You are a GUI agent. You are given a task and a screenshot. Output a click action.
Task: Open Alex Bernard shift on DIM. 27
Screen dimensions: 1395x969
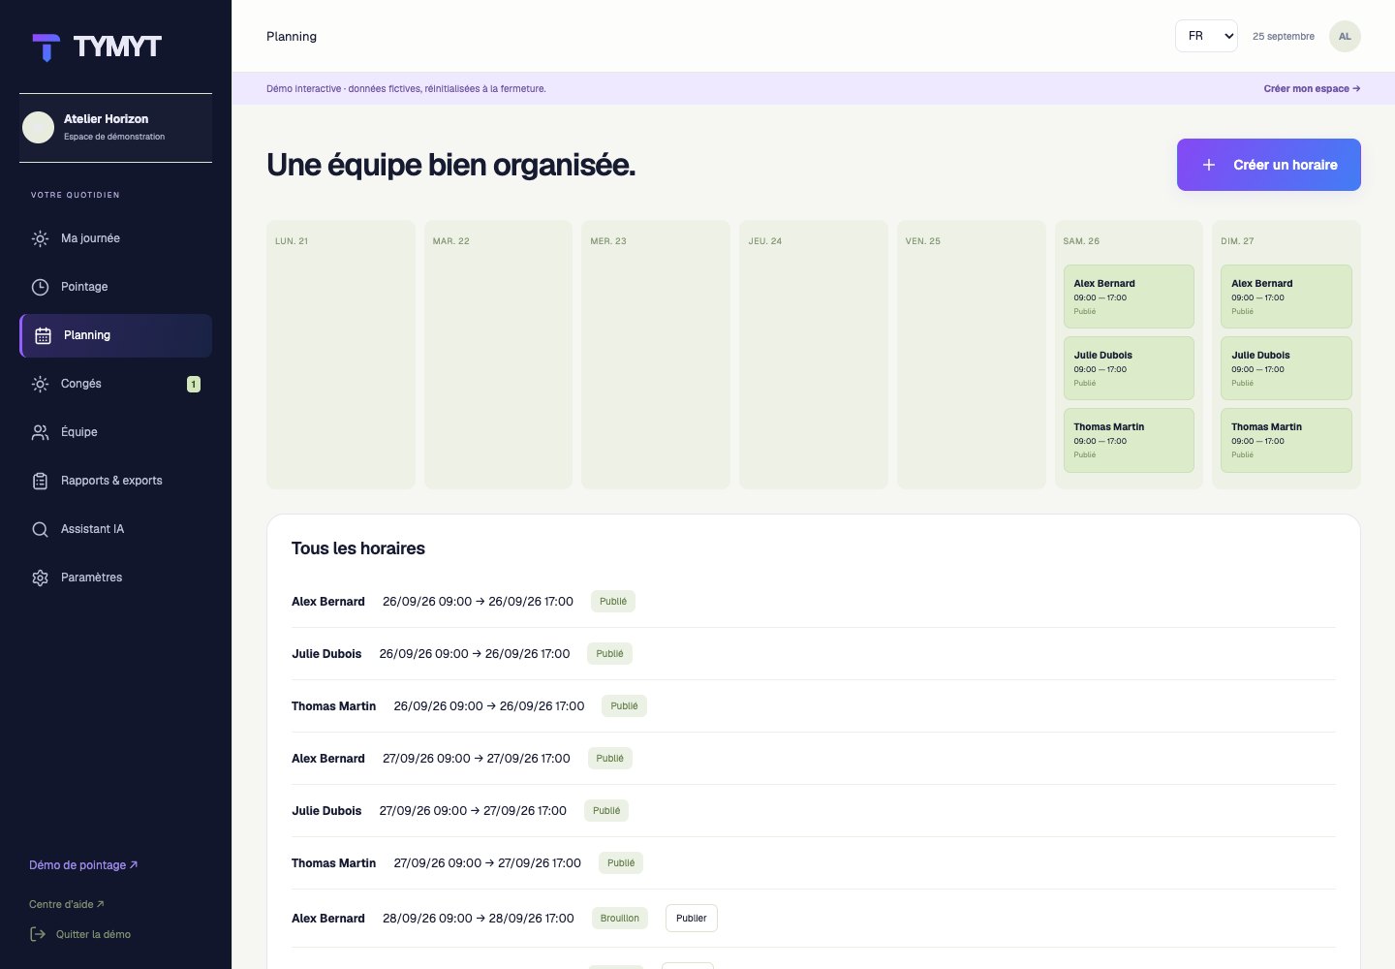[1286, 297]
